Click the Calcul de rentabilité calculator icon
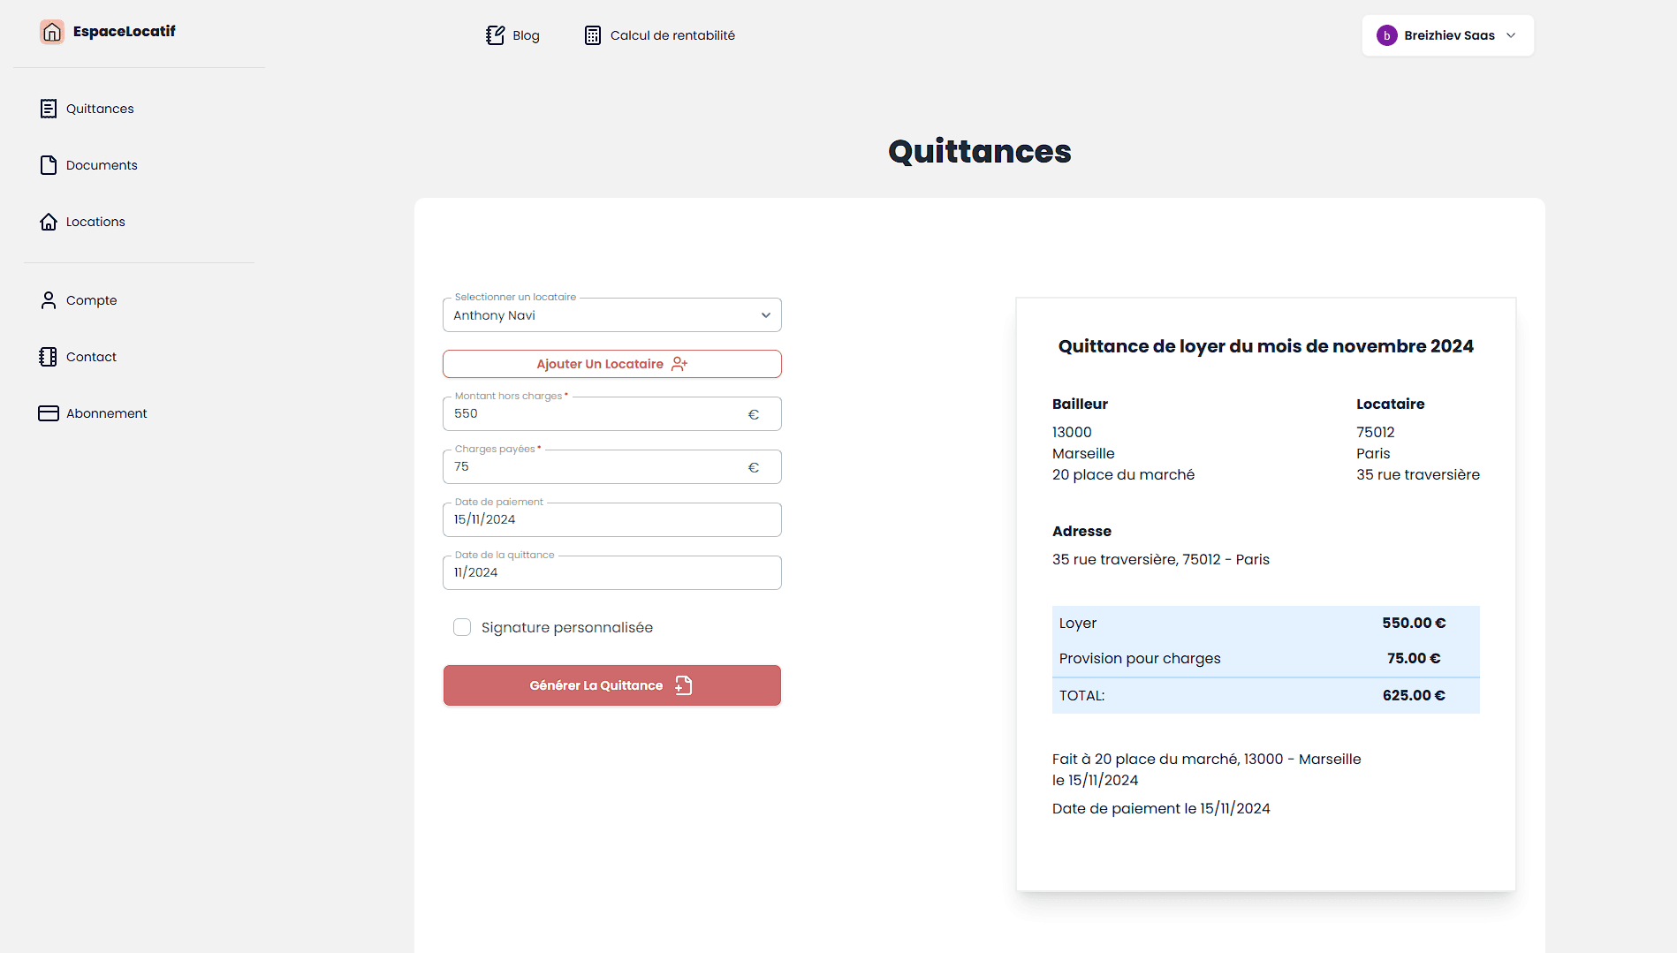The height and width of the screenshot is (953, 1677). (x=592, y=35)
